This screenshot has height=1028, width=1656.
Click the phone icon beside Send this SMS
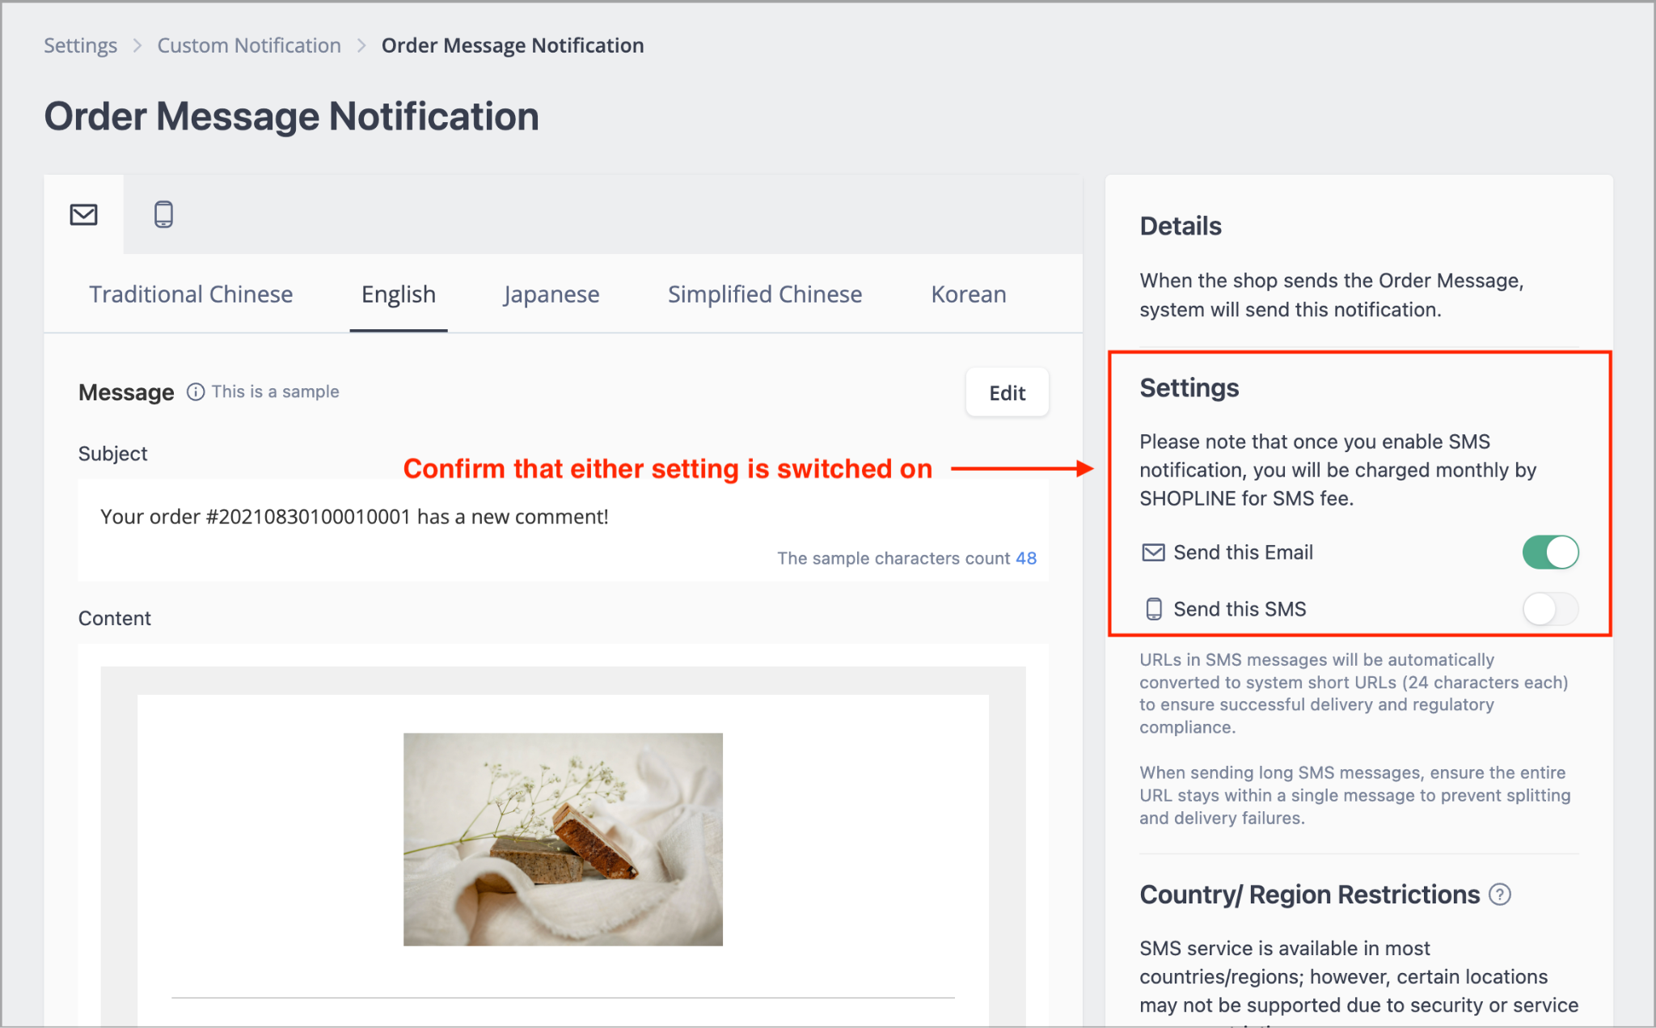(x=1154, y=609)
